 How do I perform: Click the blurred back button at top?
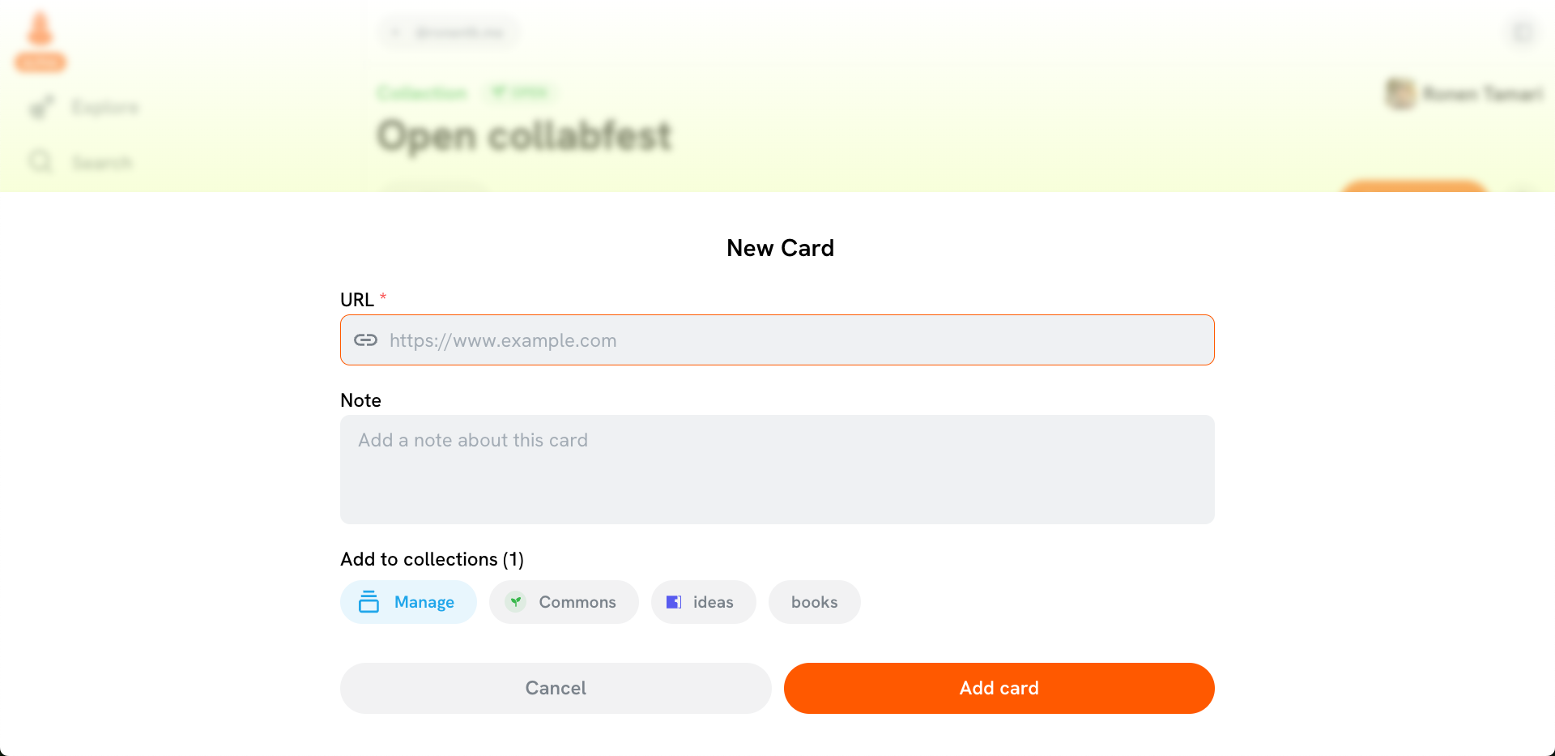(x=449, y=32)
